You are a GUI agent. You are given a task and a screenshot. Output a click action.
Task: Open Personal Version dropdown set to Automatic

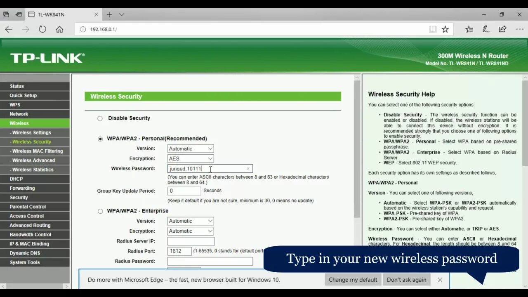click(191, 148)
